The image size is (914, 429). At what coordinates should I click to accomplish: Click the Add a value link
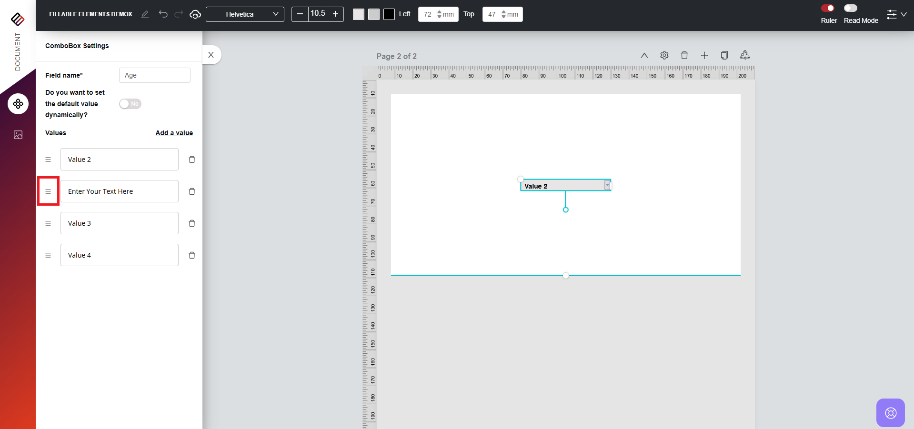pos(174,133)
